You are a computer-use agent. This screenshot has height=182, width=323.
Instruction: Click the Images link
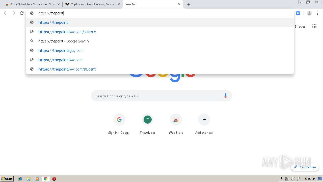(x=300, y=26)
